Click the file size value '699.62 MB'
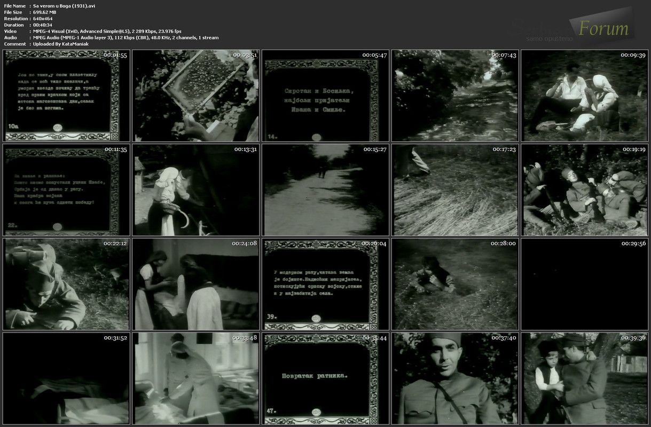651x427 pixels. (45, 12)
